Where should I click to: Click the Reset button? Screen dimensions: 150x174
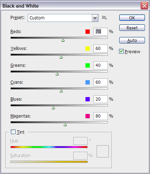coord(132,28)
